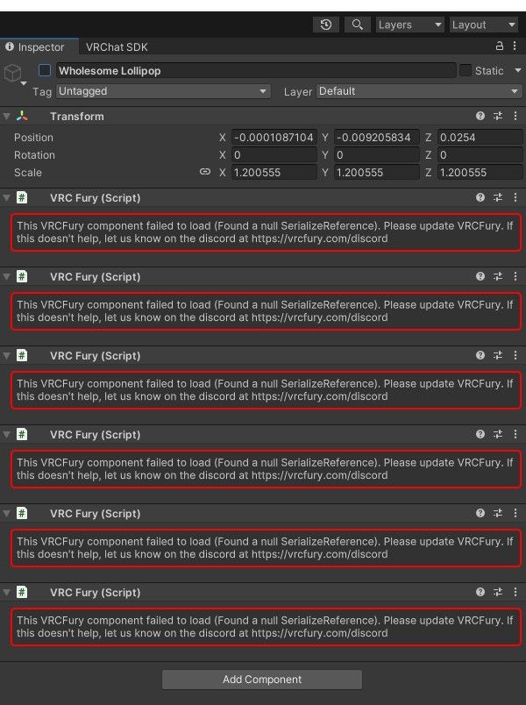Open help for the second VRC Fury component
526x705 pixels.
coord(480,276)
